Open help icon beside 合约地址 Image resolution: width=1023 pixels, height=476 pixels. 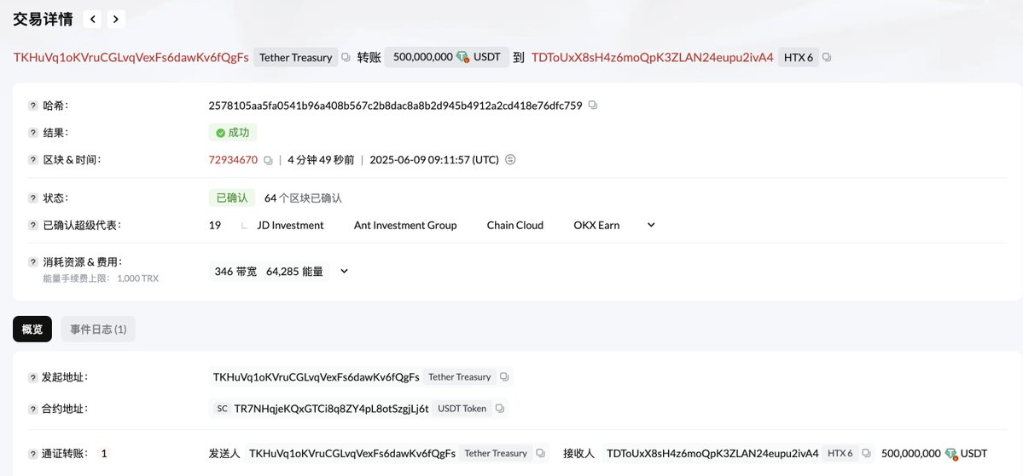[x=32, y=409]
